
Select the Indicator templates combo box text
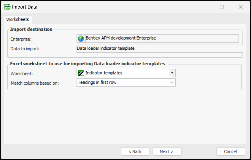click(x=104, y=73)
